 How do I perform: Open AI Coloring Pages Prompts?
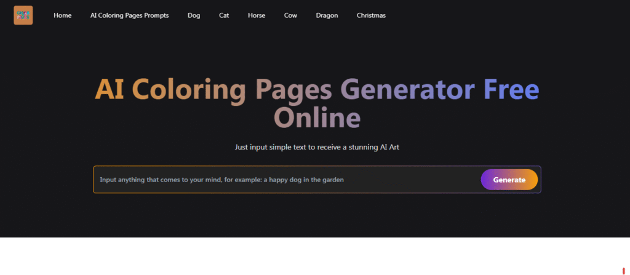(x=129, y=15)
